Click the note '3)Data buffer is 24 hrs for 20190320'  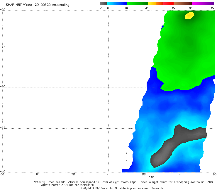tap(67, 185)
